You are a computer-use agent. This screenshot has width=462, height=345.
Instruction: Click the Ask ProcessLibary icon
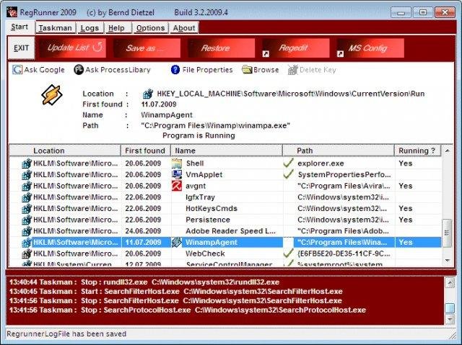(x=79, y=70)
